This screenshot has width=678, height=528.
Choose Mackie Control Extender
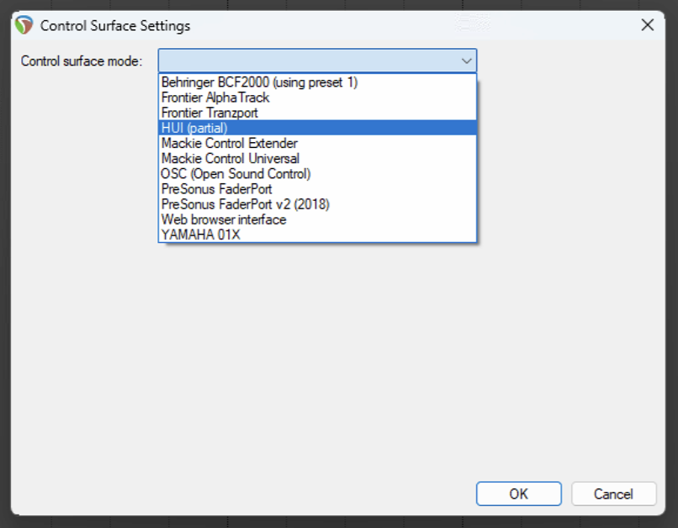[317, 143]
